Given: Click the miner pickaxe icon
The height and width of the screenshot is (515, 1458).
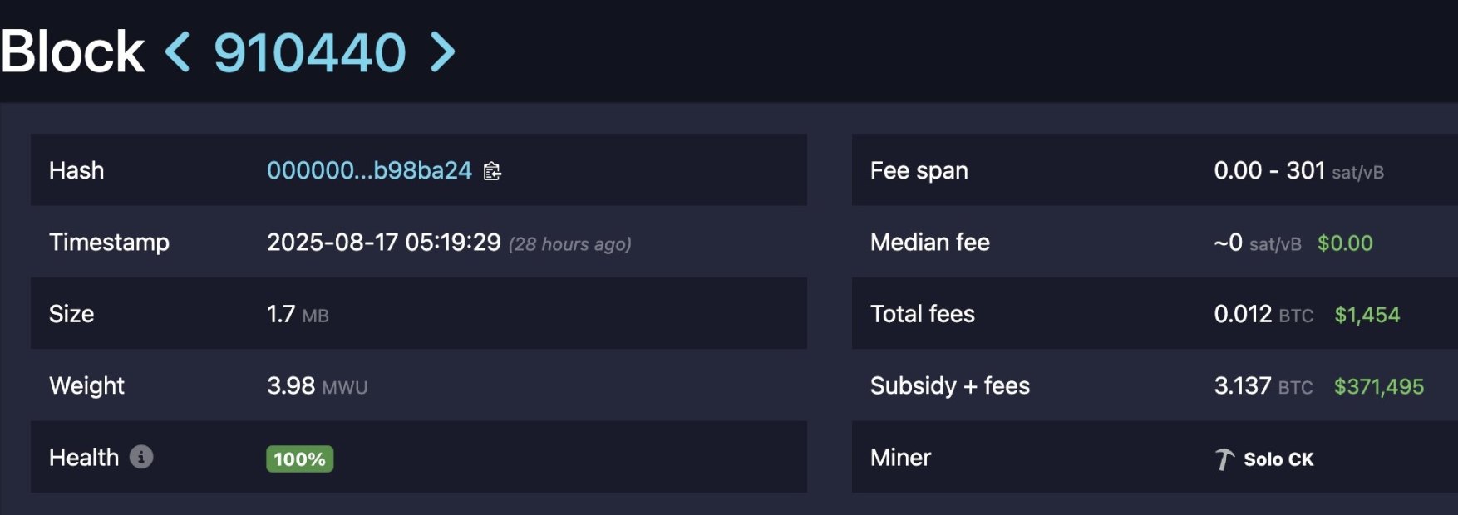Looking at the screenshot, I should (1224, 459).
